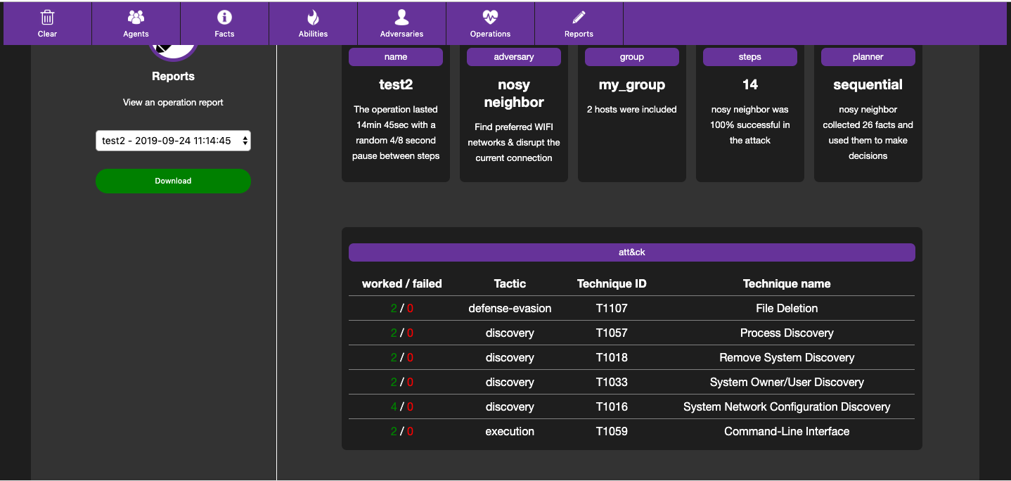1011x481 pixels.
Task: Click the Clear trash can icon
Action: [x=47, y=18]
